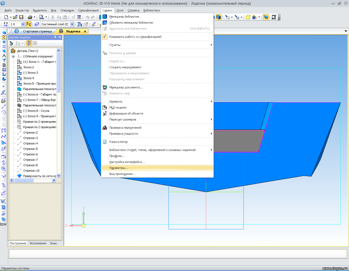349x271 pixels.
Task: Select Параметры... menu entry
Action: 157,168
